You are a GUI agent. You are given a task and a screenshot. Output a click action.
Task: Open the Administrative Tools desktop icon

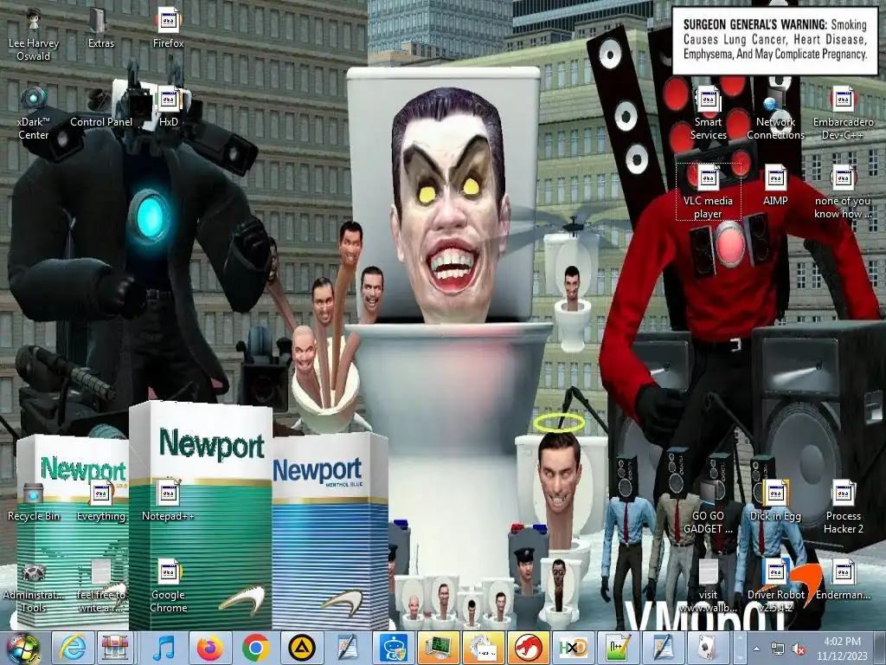[x=34, y=586]
